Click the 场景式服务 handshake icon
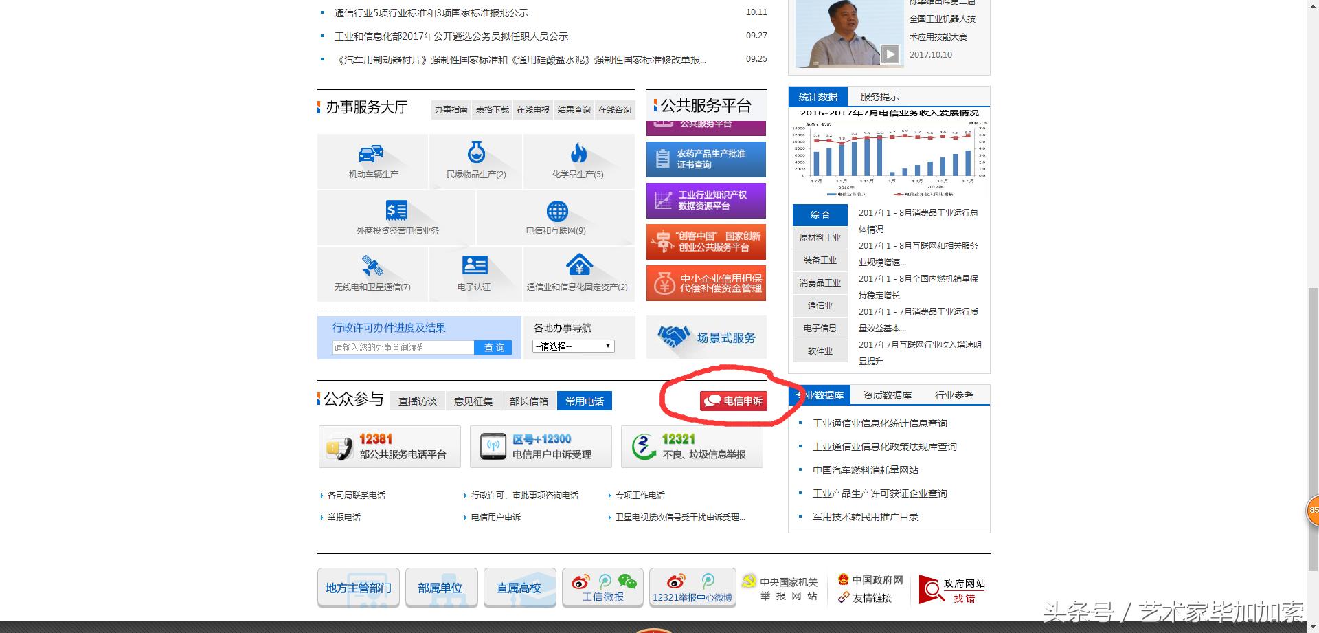The width and height of the screenshot is (1319, 633). [x=673, y=335]
